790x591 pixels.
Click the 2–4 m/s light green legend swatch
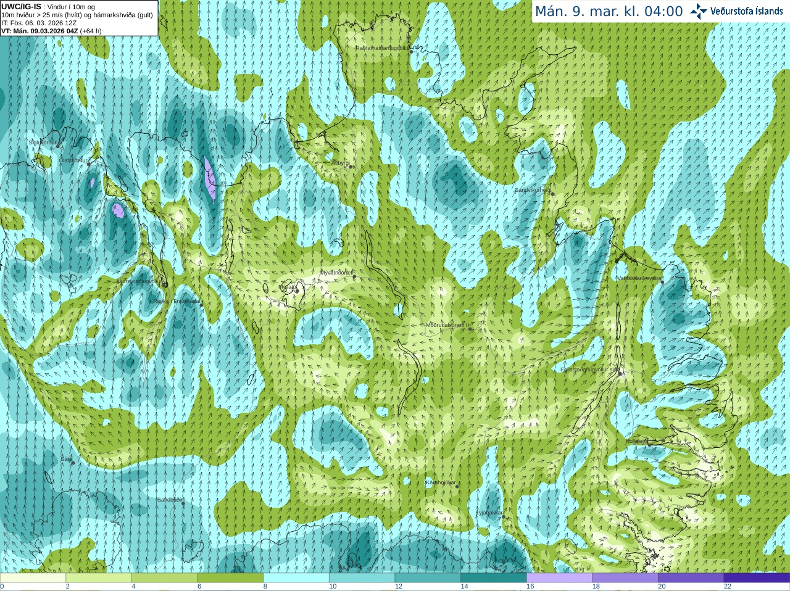click(x=99, y=578)
